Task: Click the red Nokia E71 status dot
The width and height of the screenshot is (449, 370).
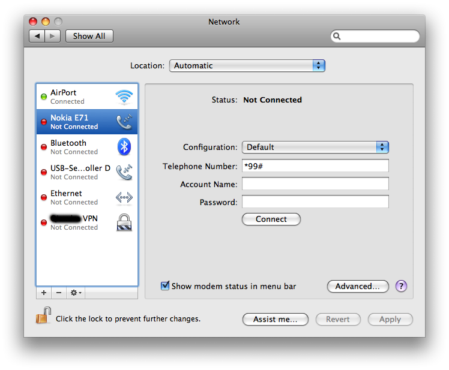Action: [x=44, y=122]
